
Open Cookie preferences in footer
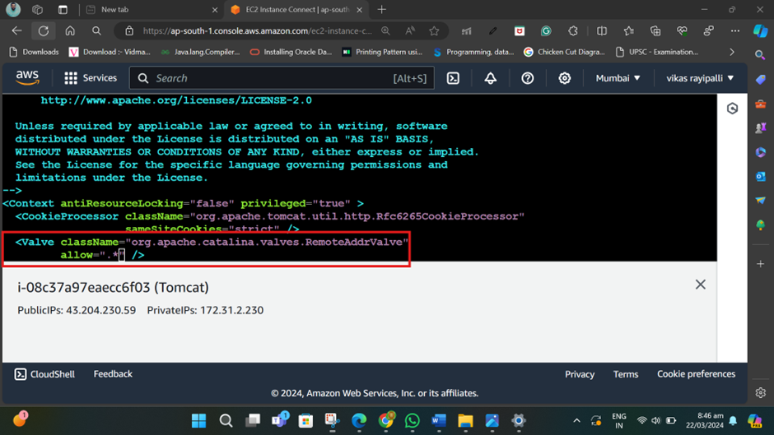696,374
